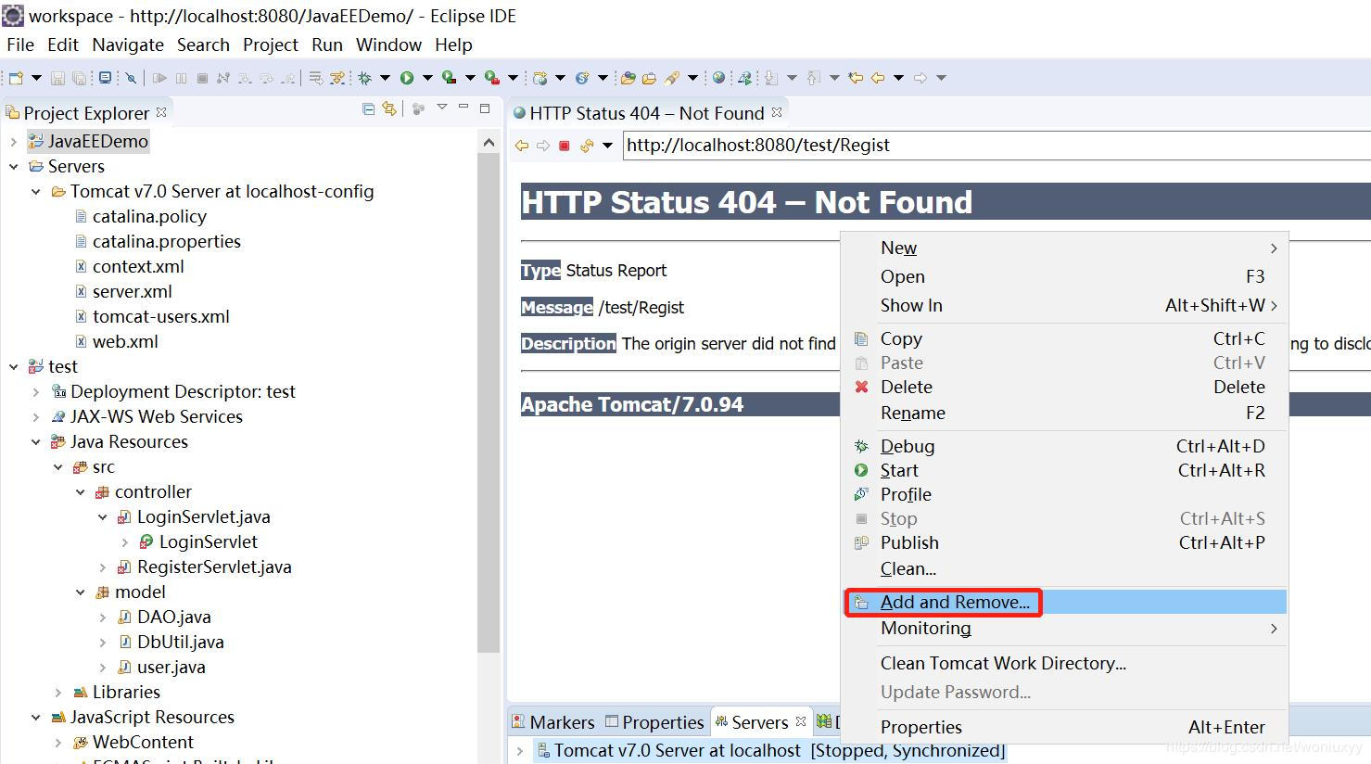Expand the JavaEEDemo project node
The height and width of the screenshot is (764, 1371).
(13, 142)
